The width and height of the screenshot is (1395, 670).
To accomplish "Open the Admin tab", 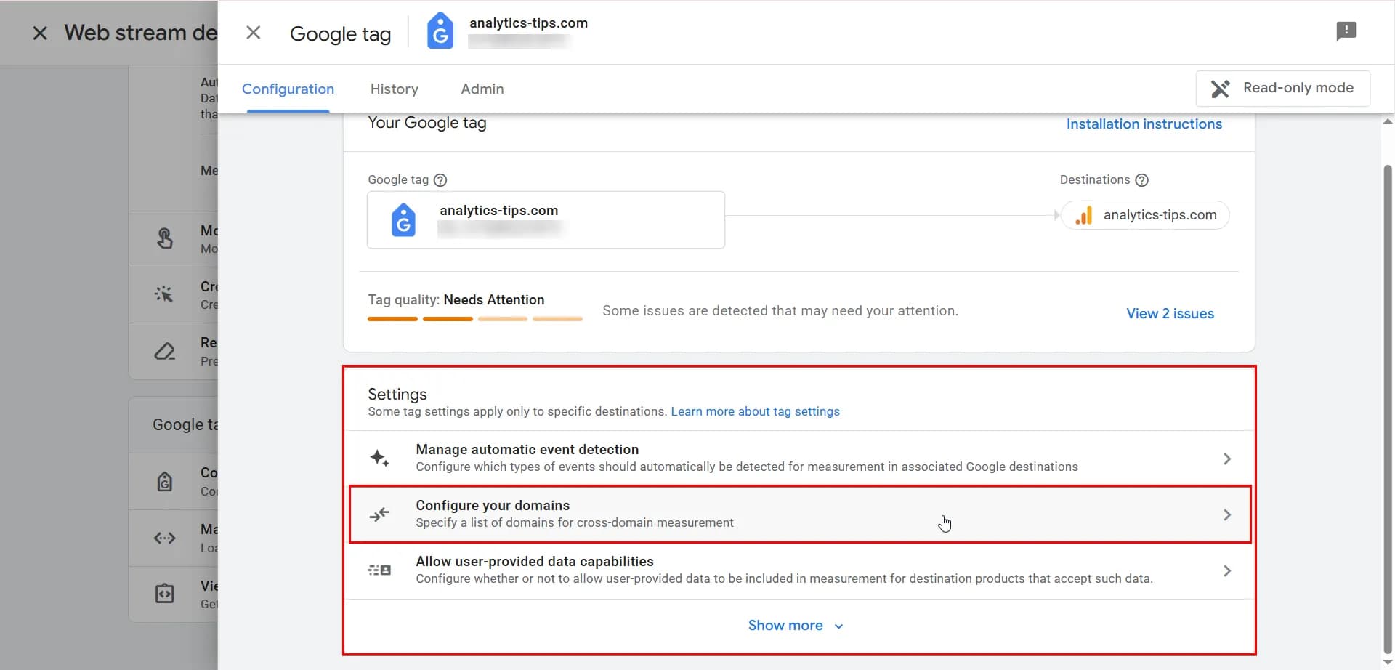I will click(482, 89).
